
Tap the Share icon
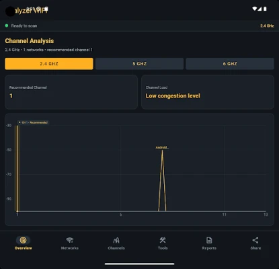[x=255, y=240]
